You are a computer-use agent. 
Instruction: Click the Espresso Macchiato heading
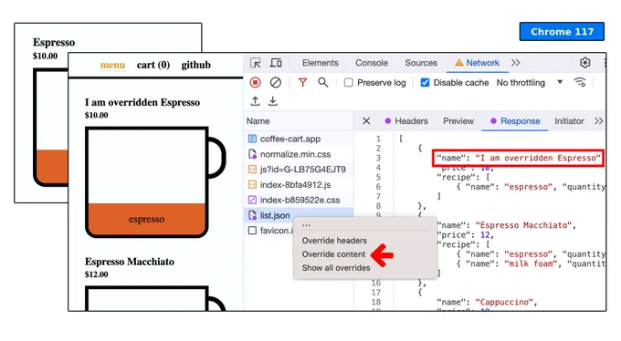pyautogui.click(x=130, y=262)
